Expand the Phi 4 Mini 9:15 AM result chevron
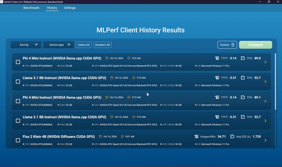The image size is (282, 167). [265, 101]
